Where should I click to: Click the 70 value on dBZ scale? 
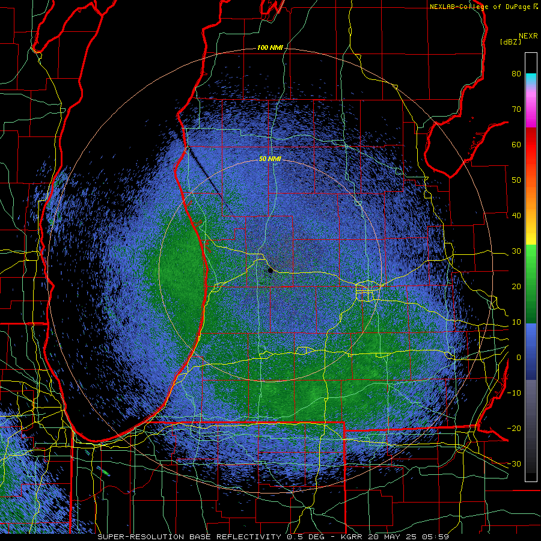(x=516, y=109)
